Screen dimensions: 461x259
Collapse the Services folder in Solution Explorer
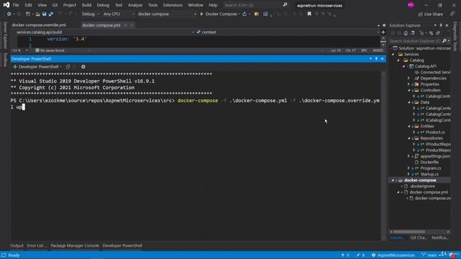pos(393,55)
